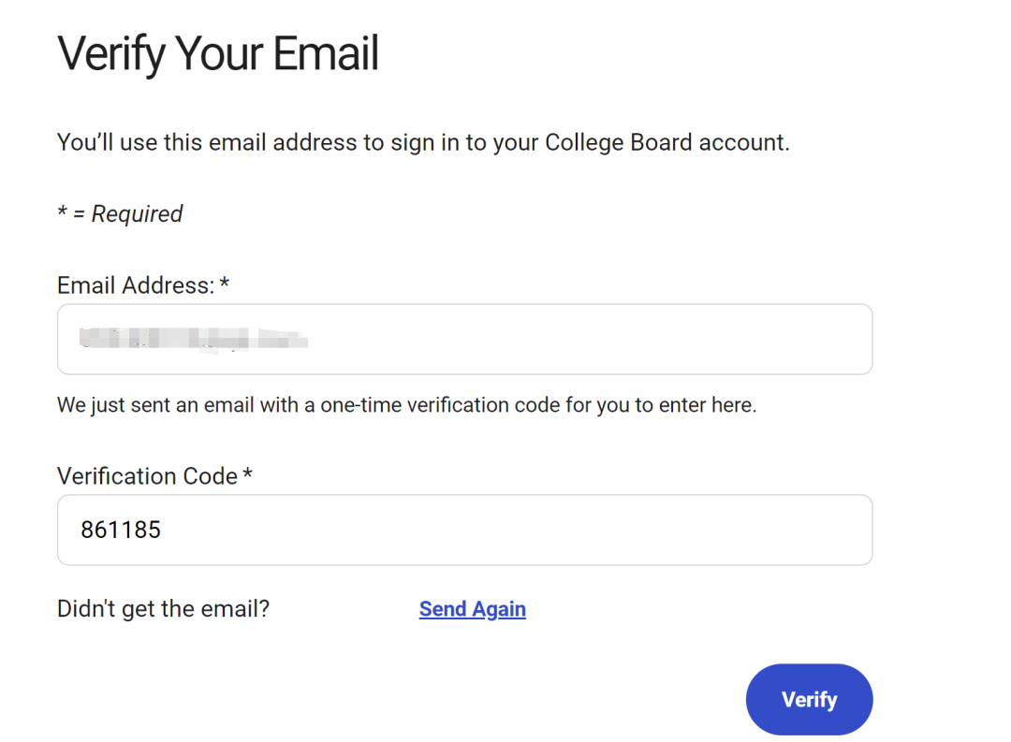Click the word 'Email' in the heading
The height and width of the screenshot is (742, 1011).
pos(327,53)
